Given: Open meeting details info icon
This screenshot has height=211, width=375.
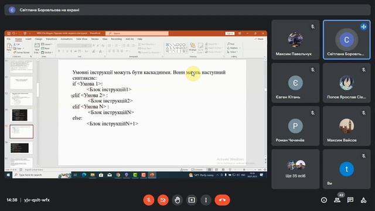Looking at the screenshot, I should pos(324,200).
